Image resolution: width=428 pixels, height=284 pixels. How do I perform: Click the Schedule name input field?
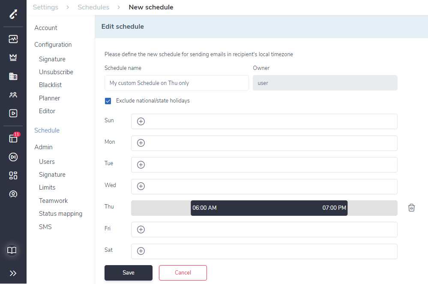coord(177,83)
